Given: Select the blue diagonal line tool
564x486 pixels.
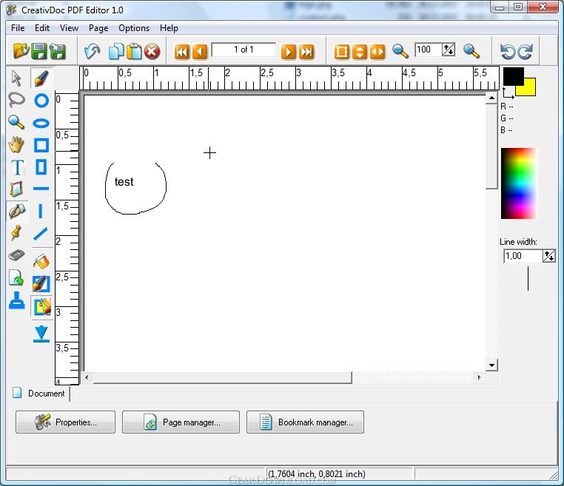Looking at the screenshot, I should [x=41, y=234].
